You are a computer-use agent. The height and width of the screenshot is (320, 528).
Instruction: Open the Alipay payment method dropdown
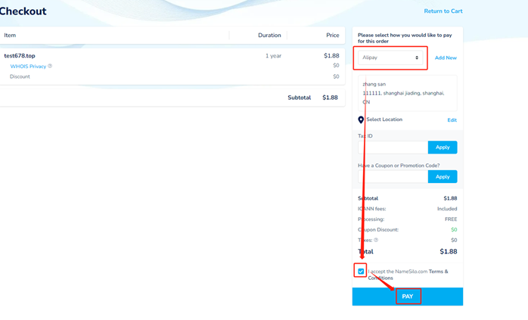click(390, 57)
